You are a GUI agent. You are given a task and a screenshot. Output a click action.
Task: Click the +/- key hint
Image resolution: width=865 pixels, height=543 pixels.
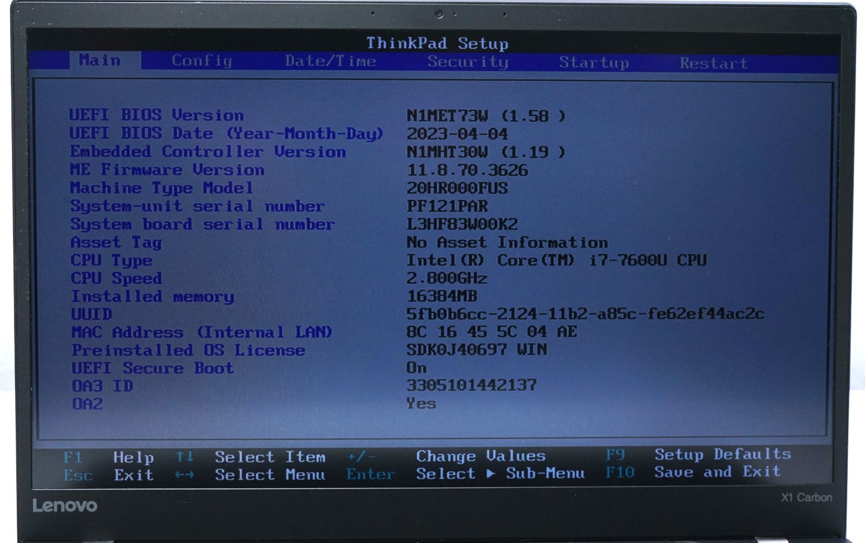[361, 457]
